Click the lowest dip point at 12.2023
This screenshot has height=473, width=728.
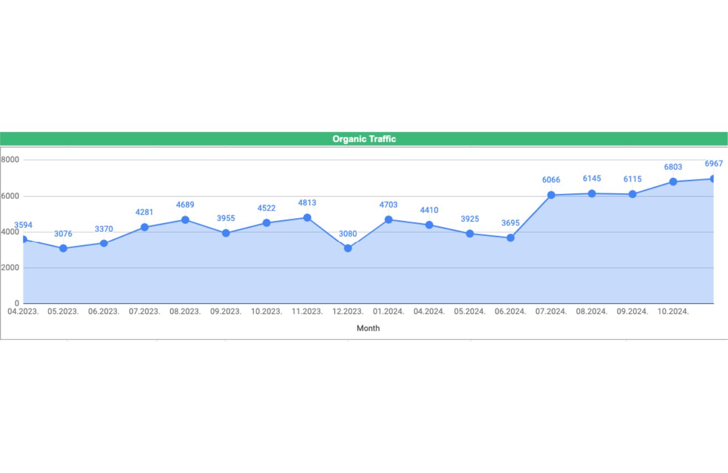[348, 248]
